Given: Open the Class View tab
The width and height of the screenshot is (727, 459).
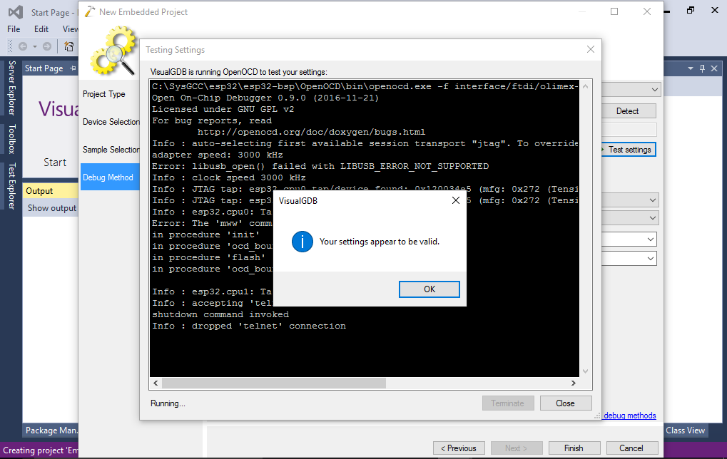Looking at the screenshot, I should [x=686, y=430].
